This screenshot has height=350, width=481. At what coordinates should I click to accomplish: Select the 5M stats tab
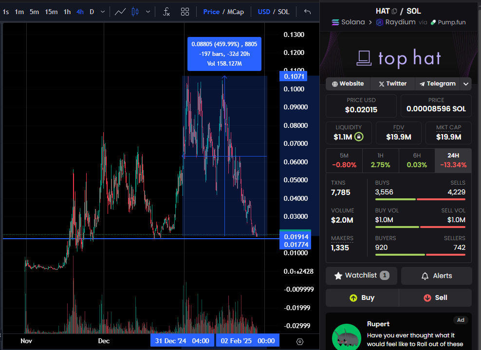click(x=344, y=161)
